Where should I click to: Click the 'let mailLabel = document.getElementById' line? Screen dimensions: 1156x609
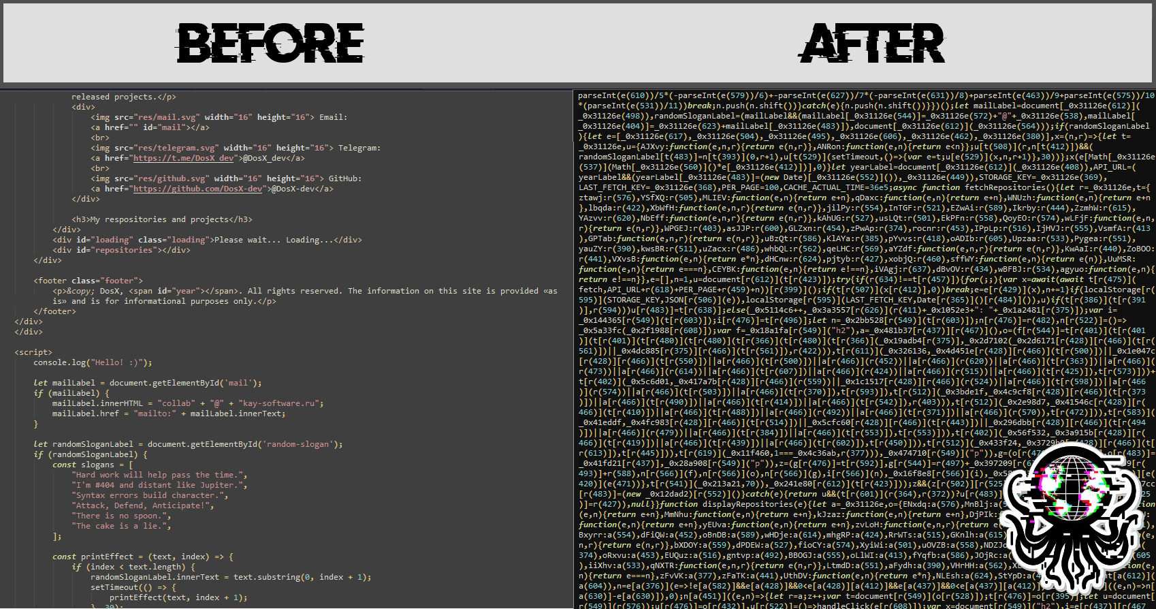148,383
